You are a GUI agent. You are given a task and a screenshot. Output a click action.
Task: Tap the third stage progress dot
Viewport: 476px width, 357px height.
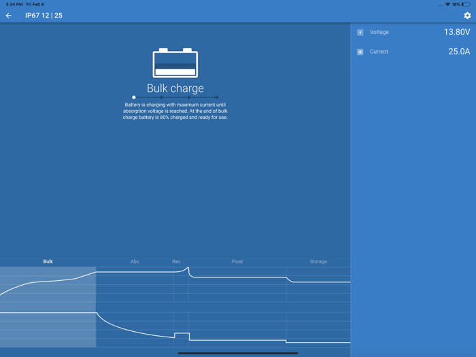pos(189,97)
